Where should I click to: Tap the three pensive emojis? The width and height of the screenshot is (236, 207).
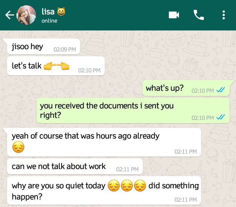(x=127, y=185)
